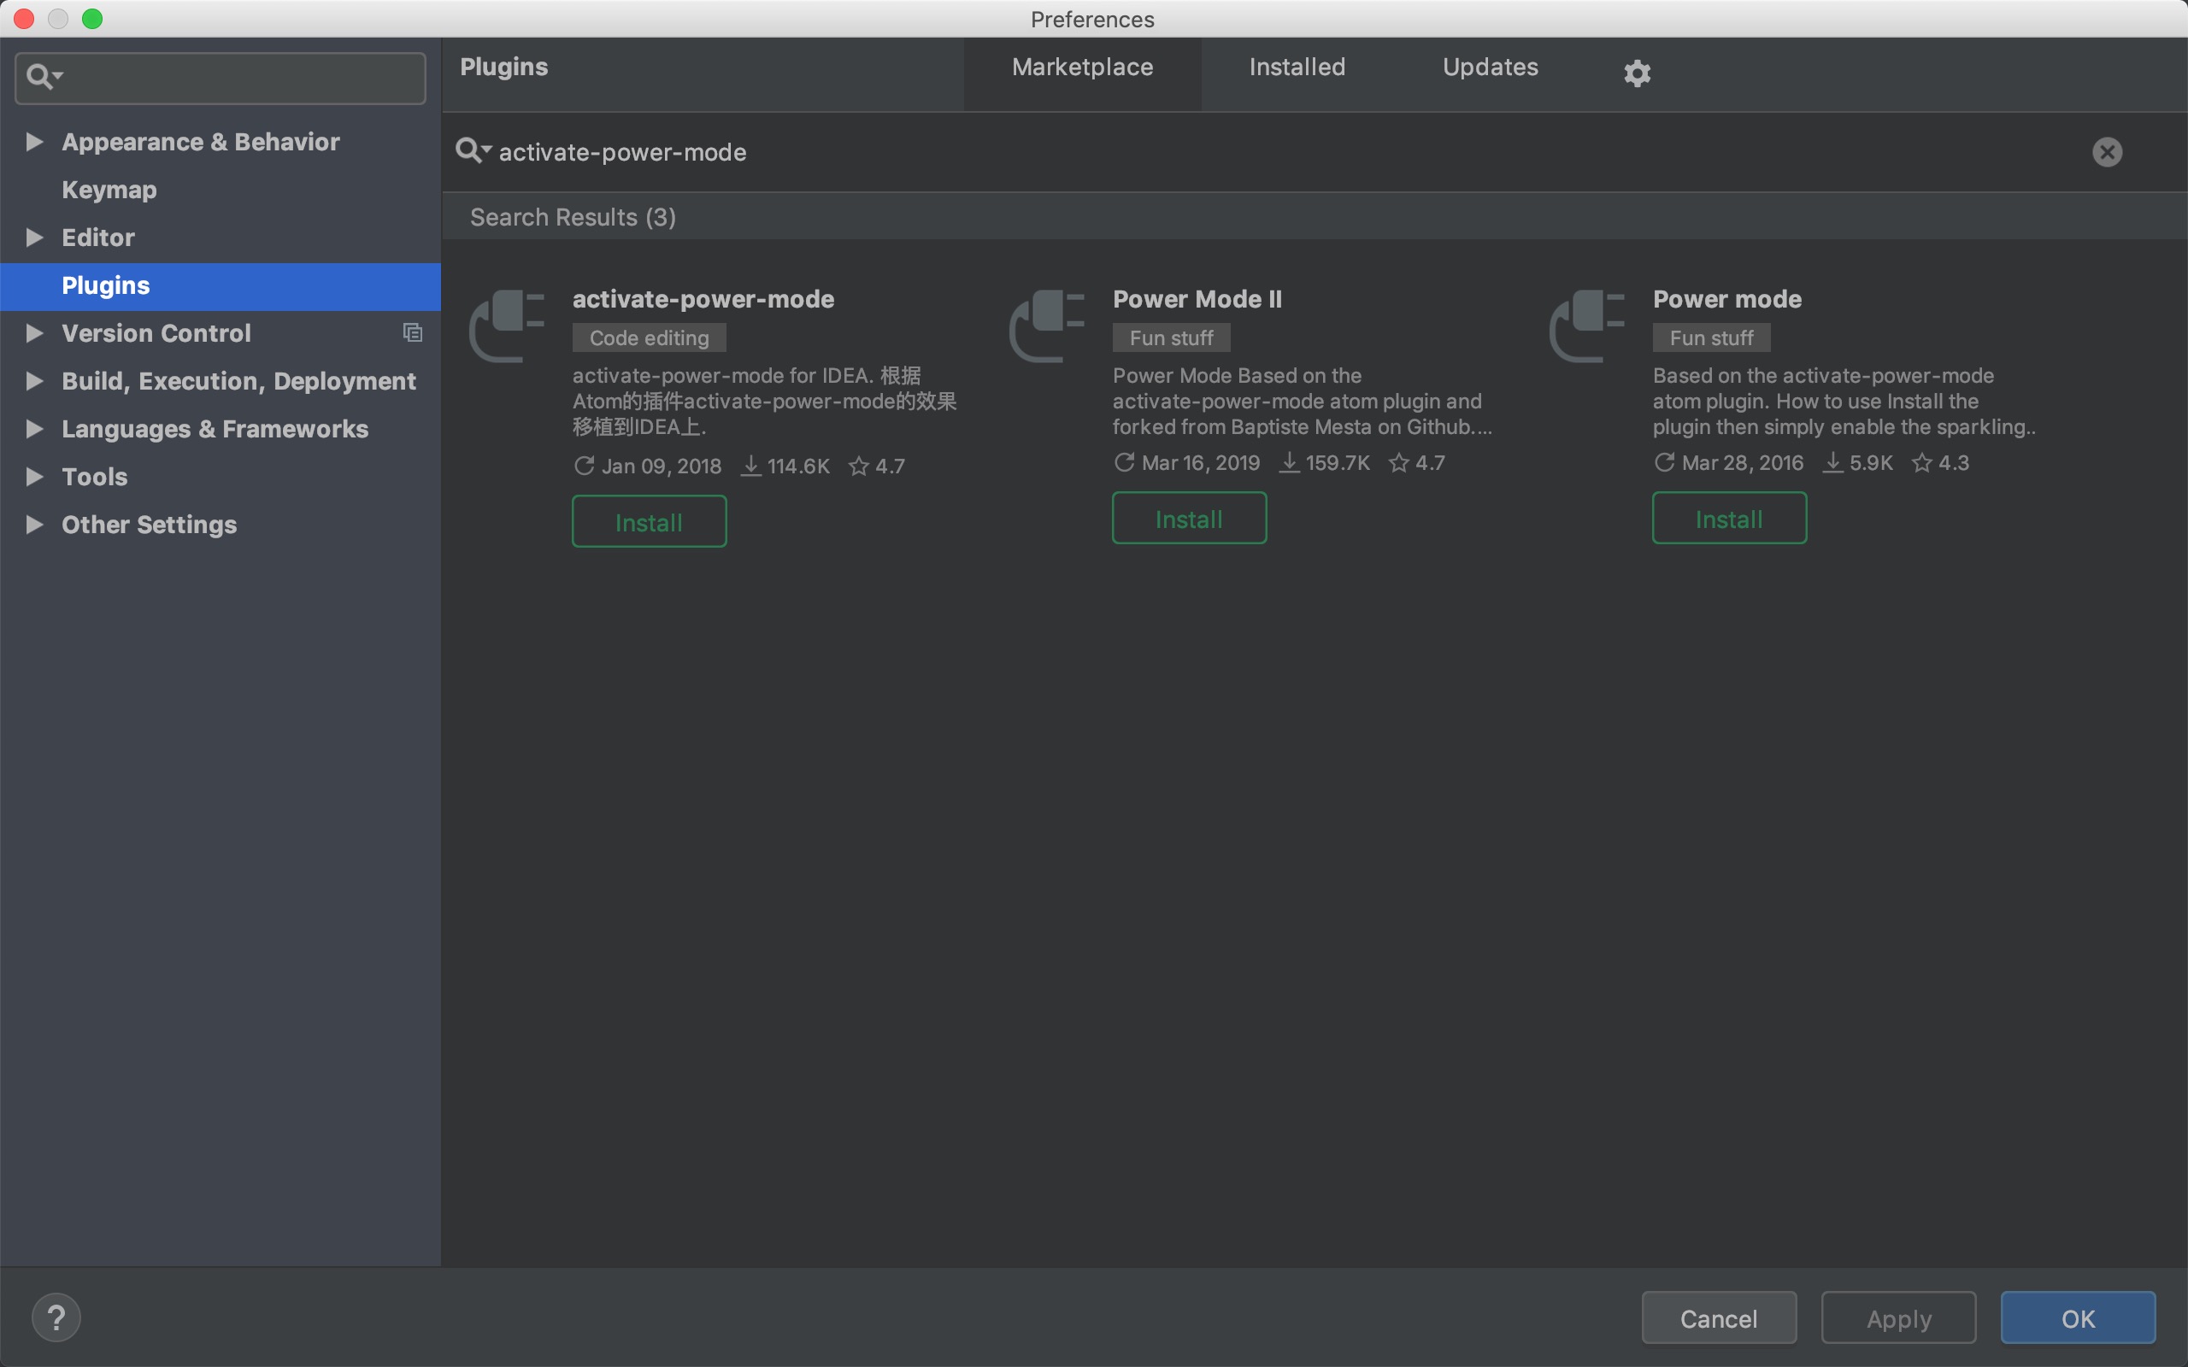Click the plugin search field text
The height and width of the screenshot is (1367, 2188).
tap(622, 153)
